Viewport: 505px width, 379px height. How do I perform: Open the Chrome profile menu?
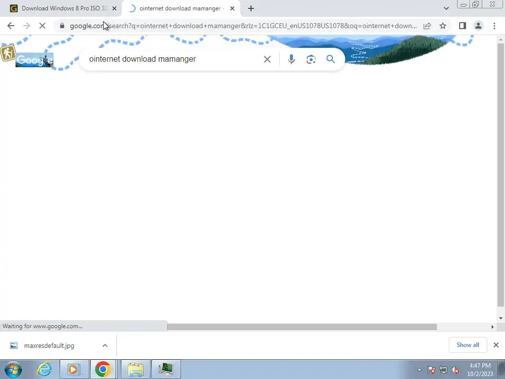[x=478, y=26]
